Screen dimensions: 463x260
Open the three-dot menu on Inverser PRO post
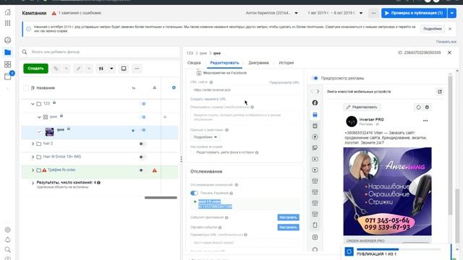coord(425,121)
